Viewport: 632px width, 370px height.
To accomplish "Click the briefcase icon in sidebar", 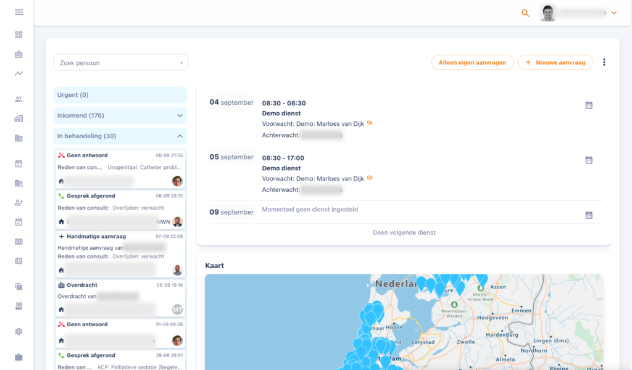I will 19,357.
